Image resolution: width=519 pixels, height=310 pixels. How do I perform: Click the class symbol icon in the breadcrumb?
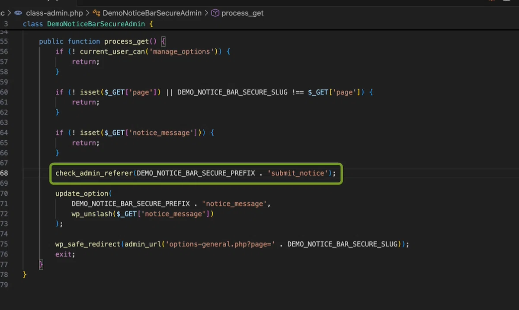96,13
